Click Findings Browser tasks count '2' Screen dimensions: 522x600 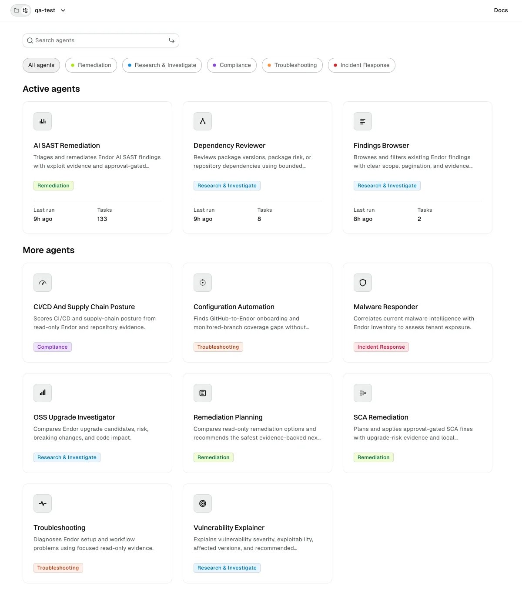tap(419, 219)
